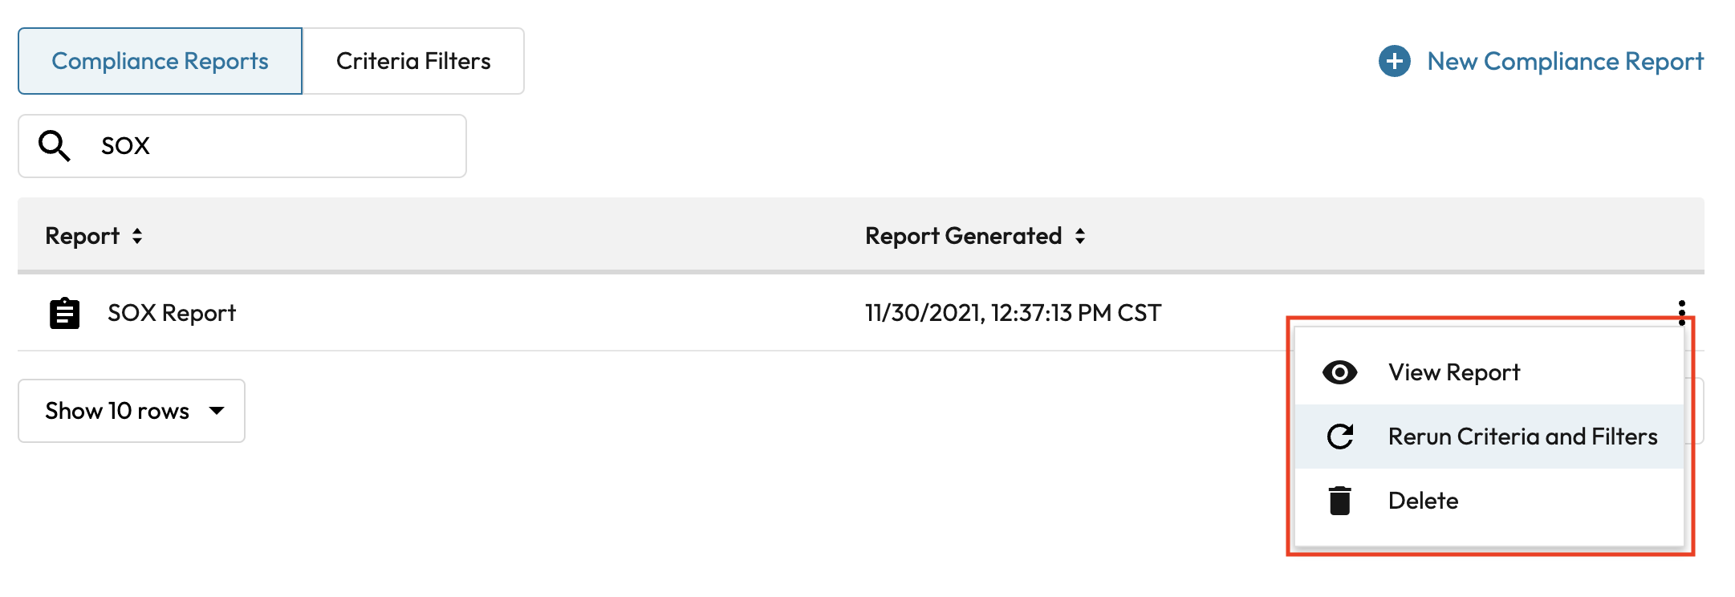Click the New Compliance Report link
This screenshot has height=597, width=1735.
[x=1564, y=61]
